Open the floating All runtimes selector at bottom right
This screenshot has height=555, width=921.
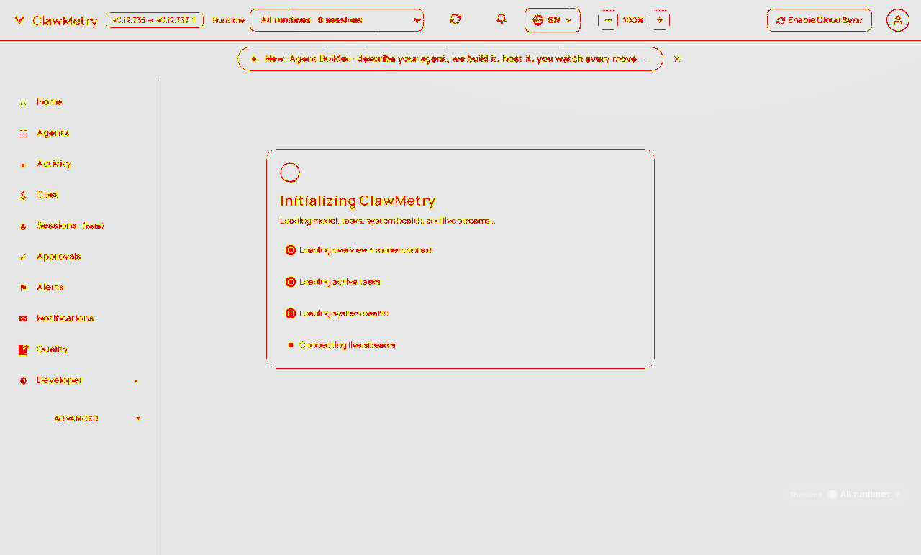coord(845,495)
